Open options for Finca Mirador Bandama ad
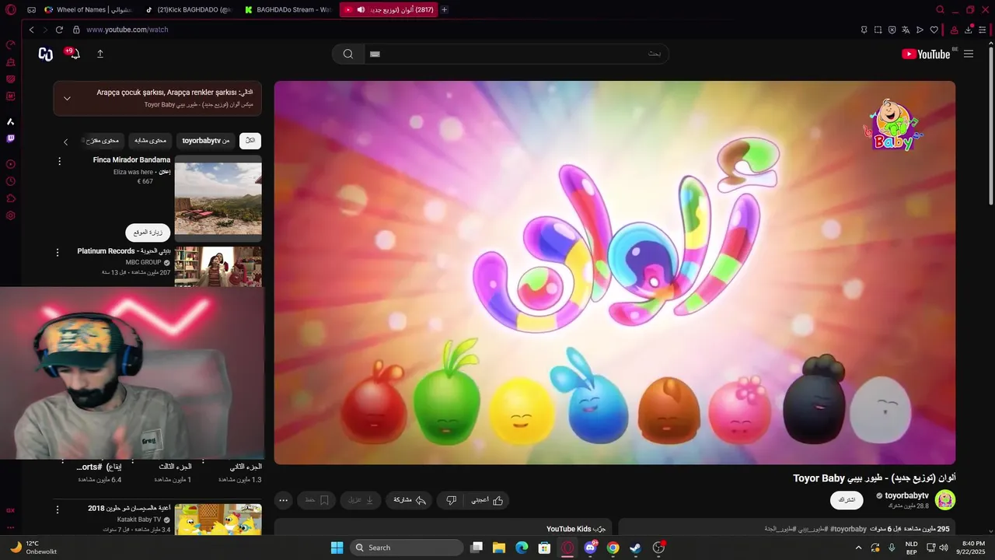Screen dimensions: 995x560 coord(60,161)
